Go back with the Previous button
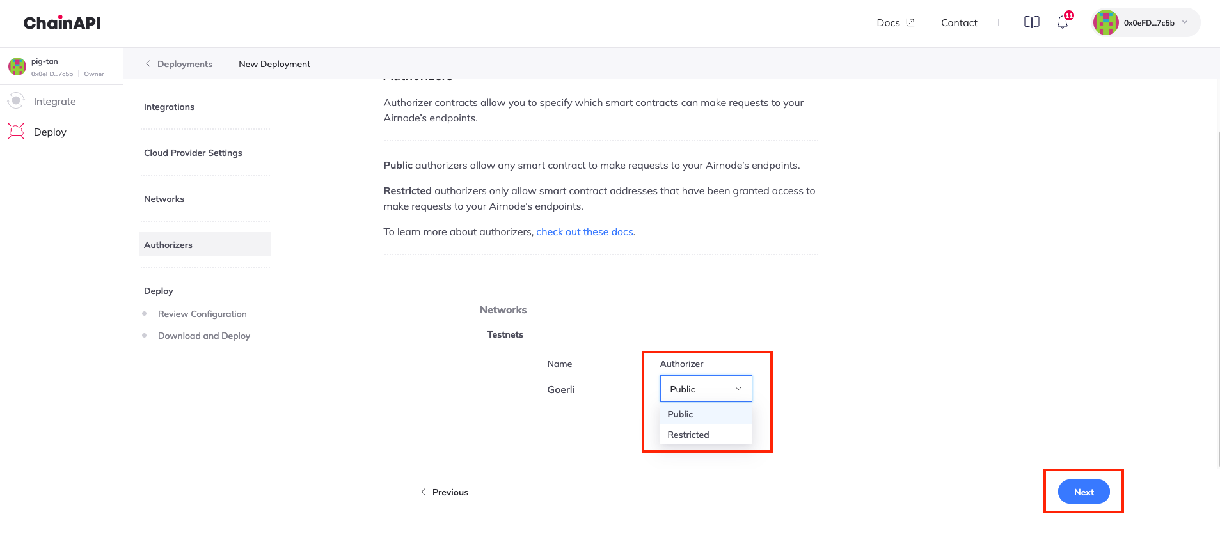This screenshot has width=1220, height=551. 445,492
